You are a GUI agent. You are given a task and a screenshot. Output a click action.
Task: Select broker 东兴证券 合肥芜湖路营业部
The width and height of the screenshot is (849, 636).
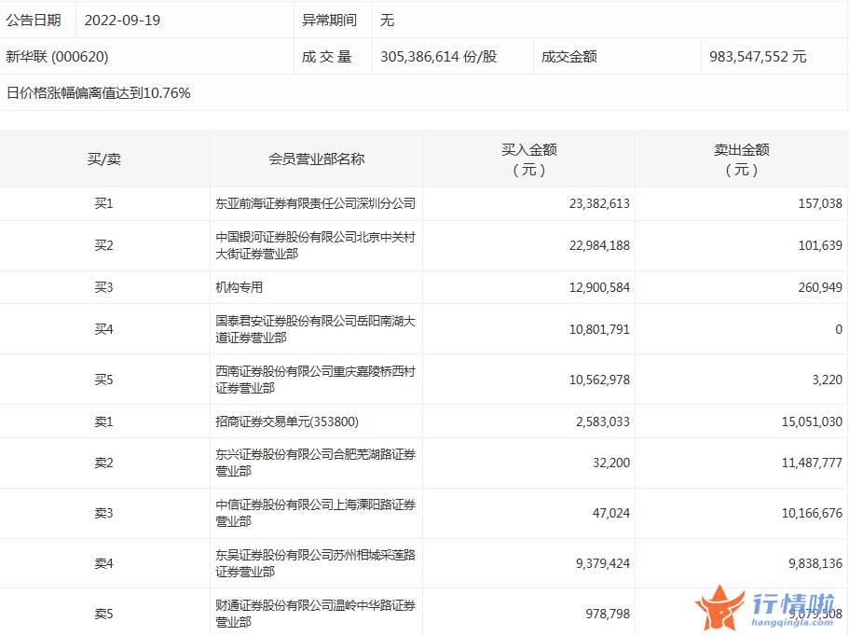tap(315, 463)
